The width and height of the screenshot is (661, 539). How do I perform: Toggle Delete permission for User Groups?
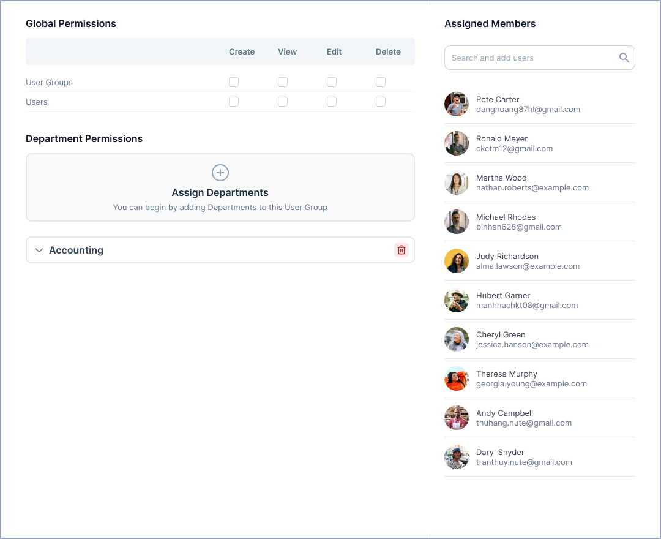point(381,82)
